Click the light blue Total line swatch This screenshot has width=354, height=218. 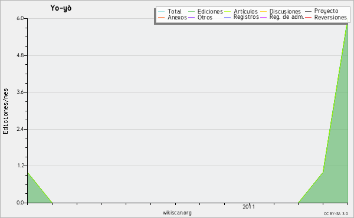[x=162, y=11]
